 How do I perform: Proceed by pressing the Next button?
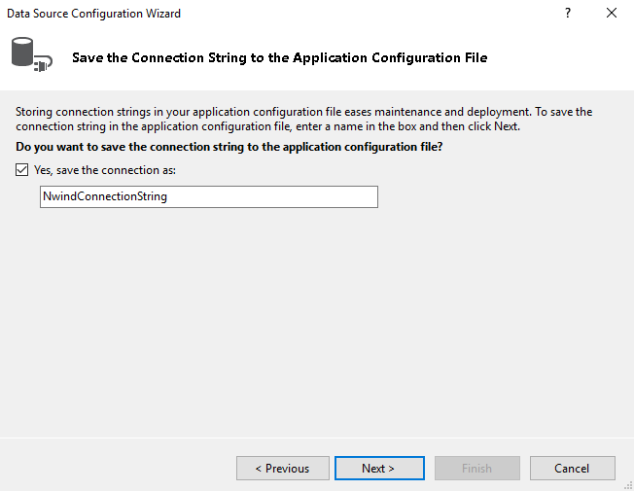(x=378, y=468)
